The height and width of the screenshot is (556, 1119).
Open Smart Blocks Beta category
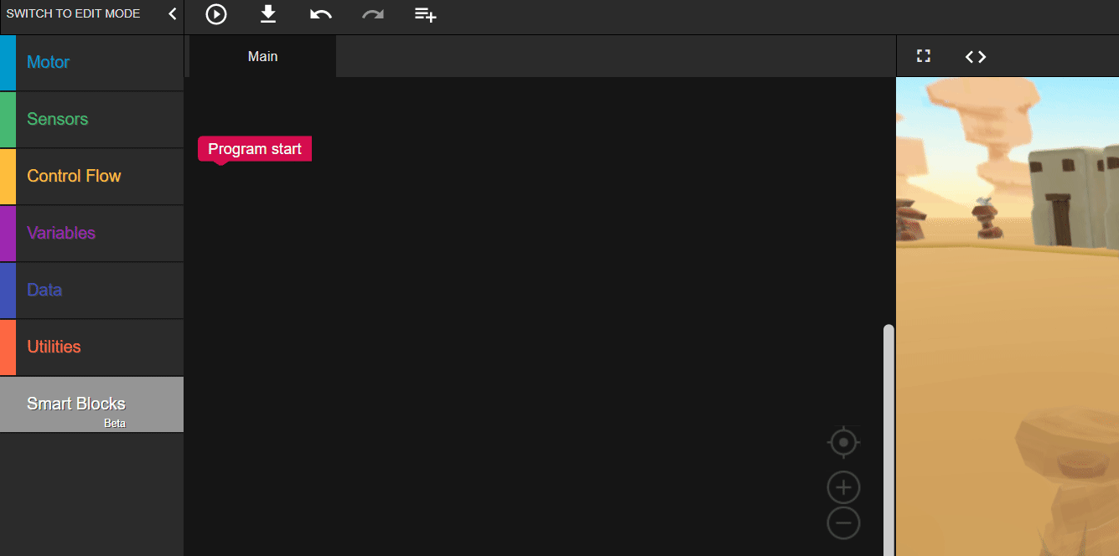[92, 404]
